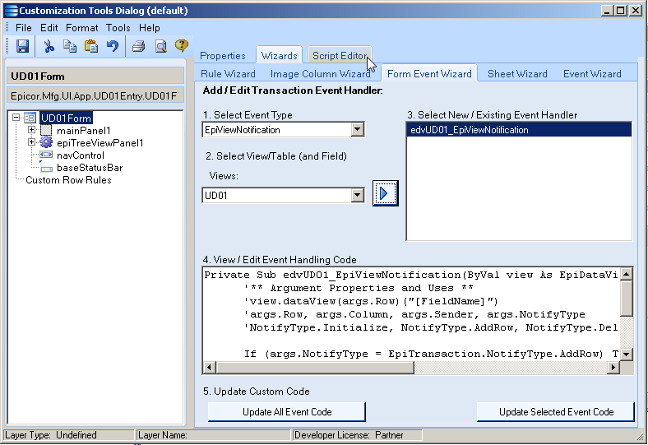Screen dimensions: 648x445
Task: Open the File menu
Action: click(24, 28)
